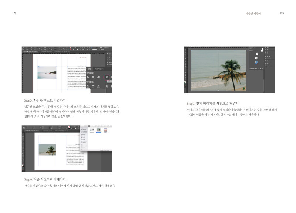
Task: Switch to the 패스파인더 tab
Action: click(99, 69)
